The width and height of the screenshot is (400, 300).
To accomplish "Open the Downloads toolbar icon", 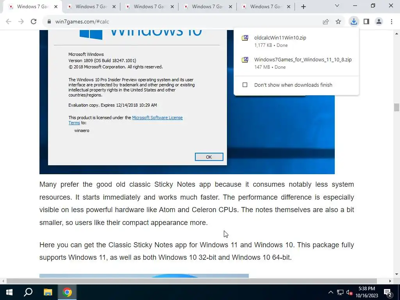I will coord(354,22).
